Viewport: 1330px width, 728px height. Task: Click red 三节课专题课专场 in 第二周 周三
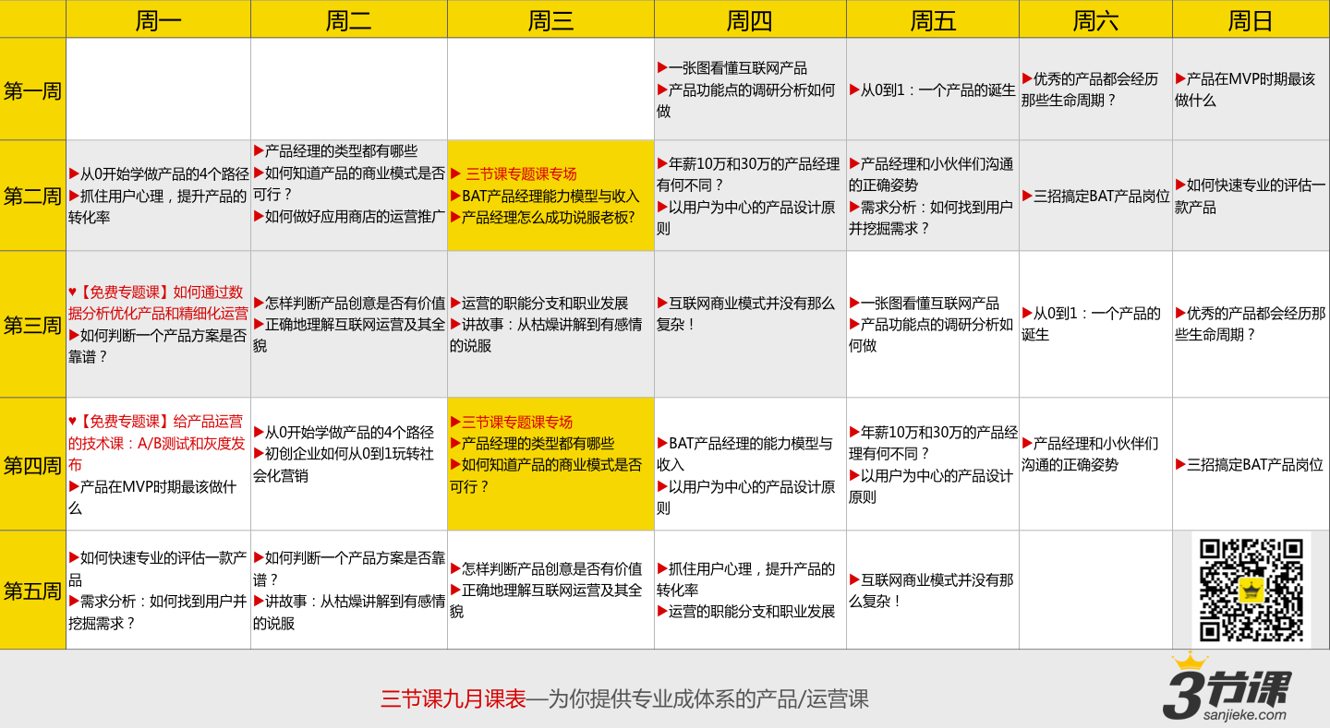tap(514, 174)
